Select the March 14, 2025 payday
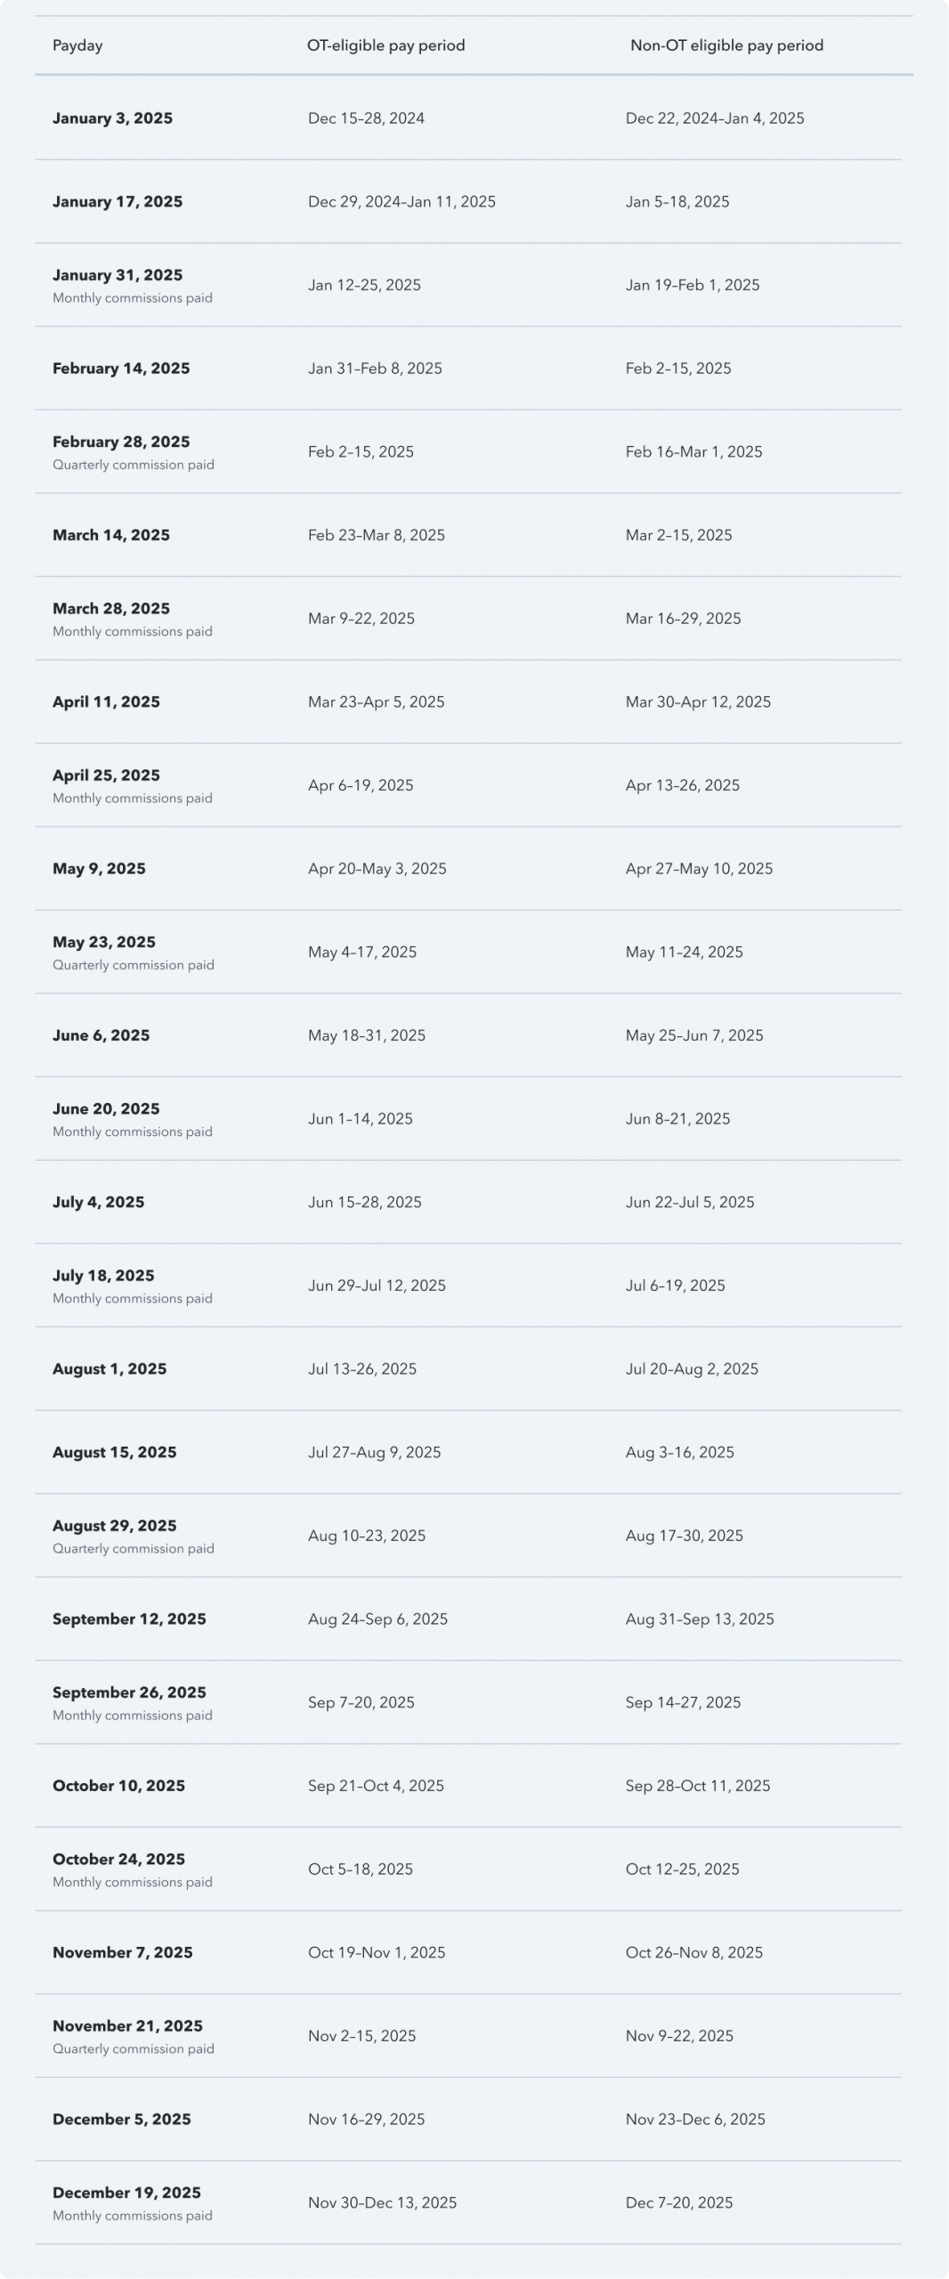 [x=111, y=535]
